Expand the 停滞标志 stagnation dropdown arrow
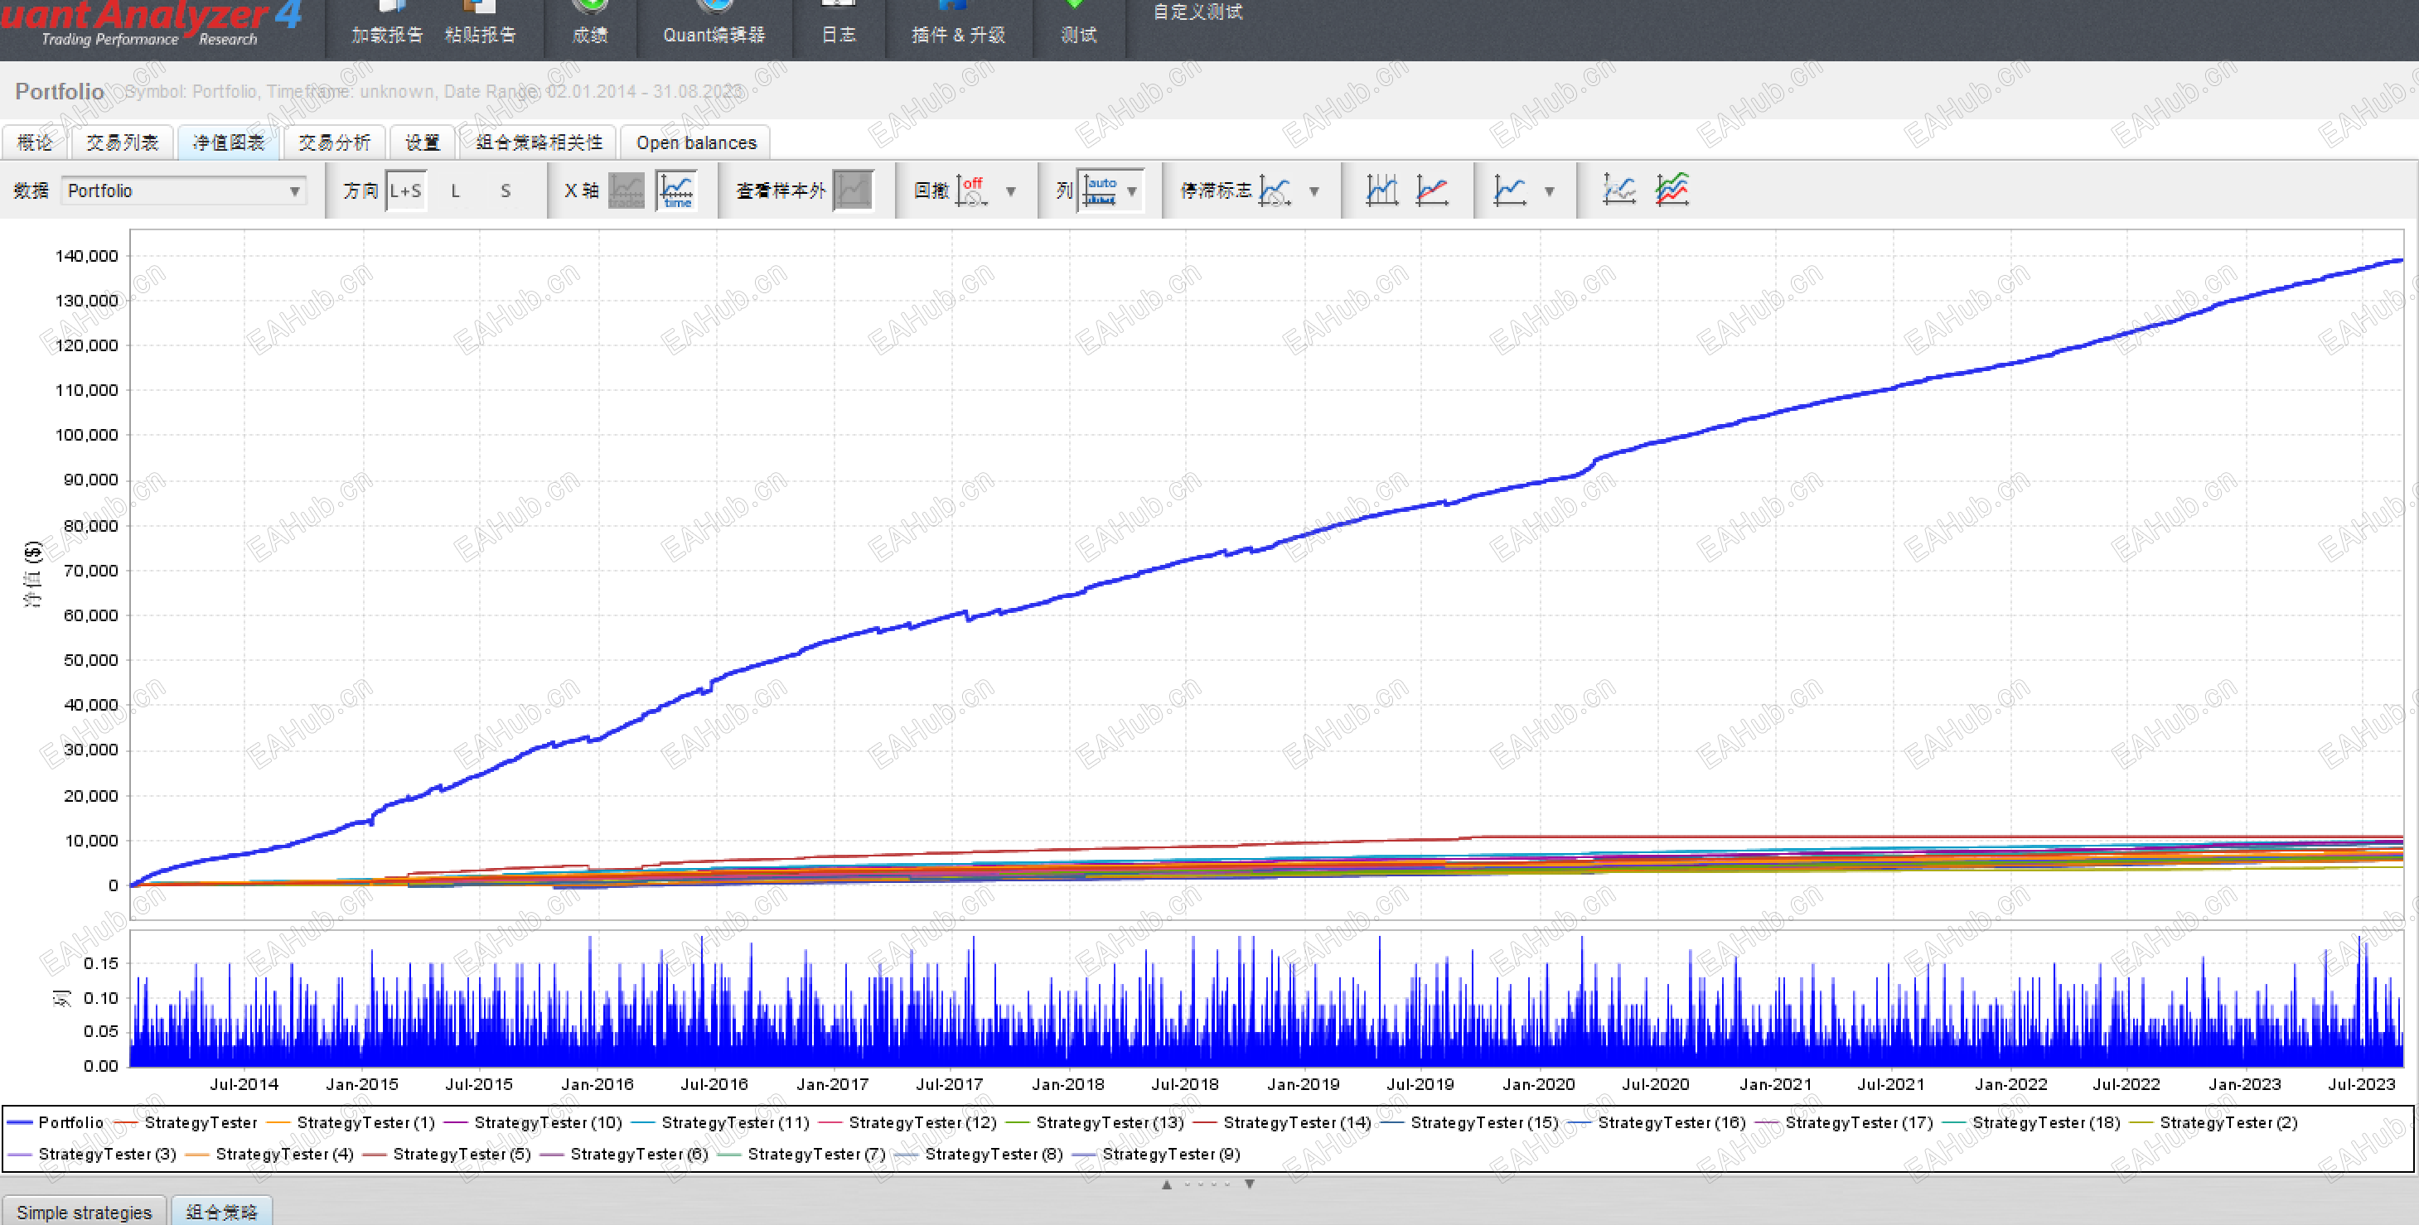 pyautogui.click(x=1314, y=191)
